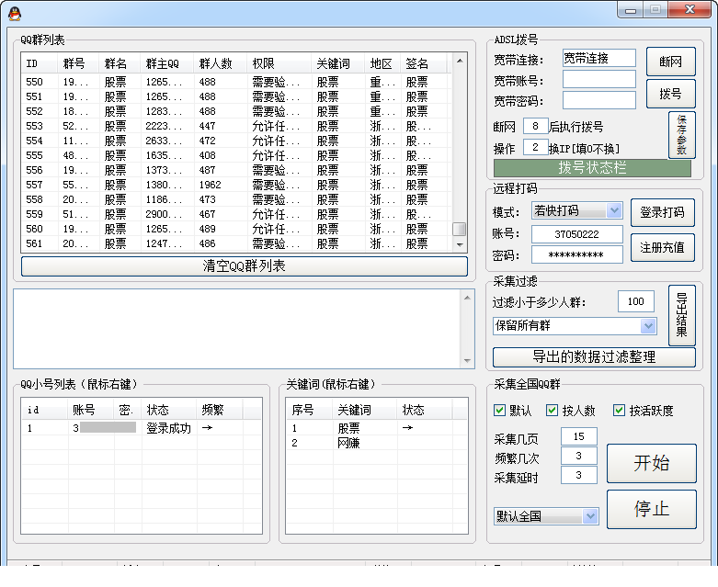This screenshot has height=587, width=718.
Task: Click the 过滤小于多少人群 field showing 100
Action: pos(635,301)
